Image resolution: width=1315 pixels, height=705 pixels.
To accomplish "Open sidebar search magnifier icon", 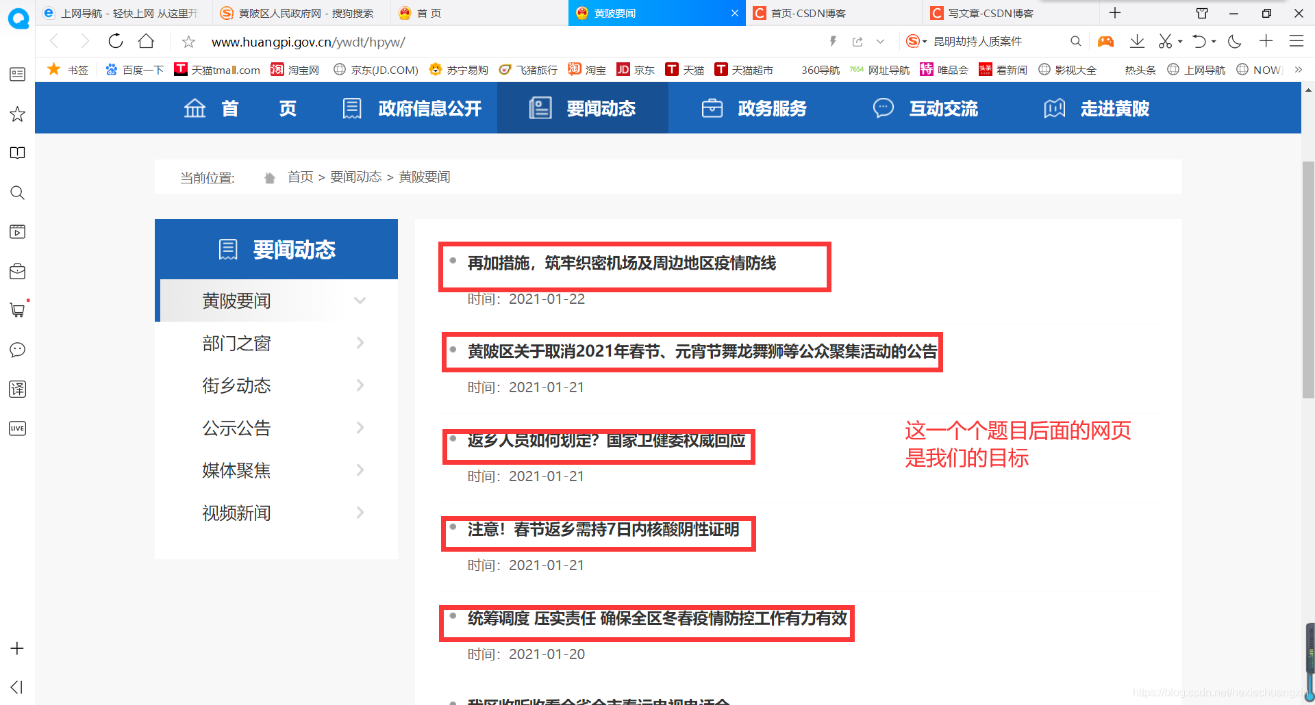I will pyautogui.click(x=18, y=192).
